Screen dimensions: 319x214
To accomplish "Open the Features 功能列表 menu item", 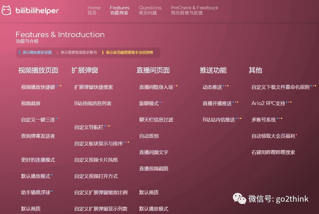I will (120, 11).
